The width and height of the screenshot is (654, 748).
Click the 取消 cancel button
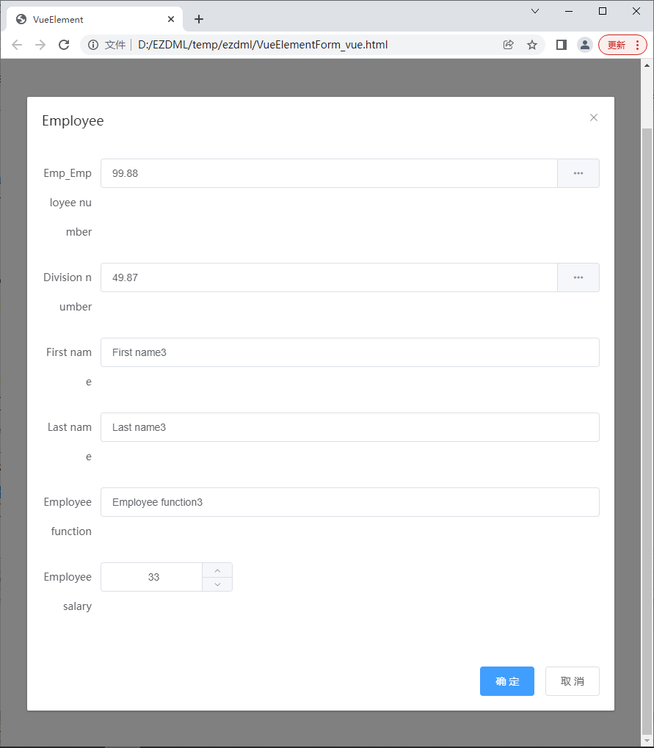click(573, 681)
